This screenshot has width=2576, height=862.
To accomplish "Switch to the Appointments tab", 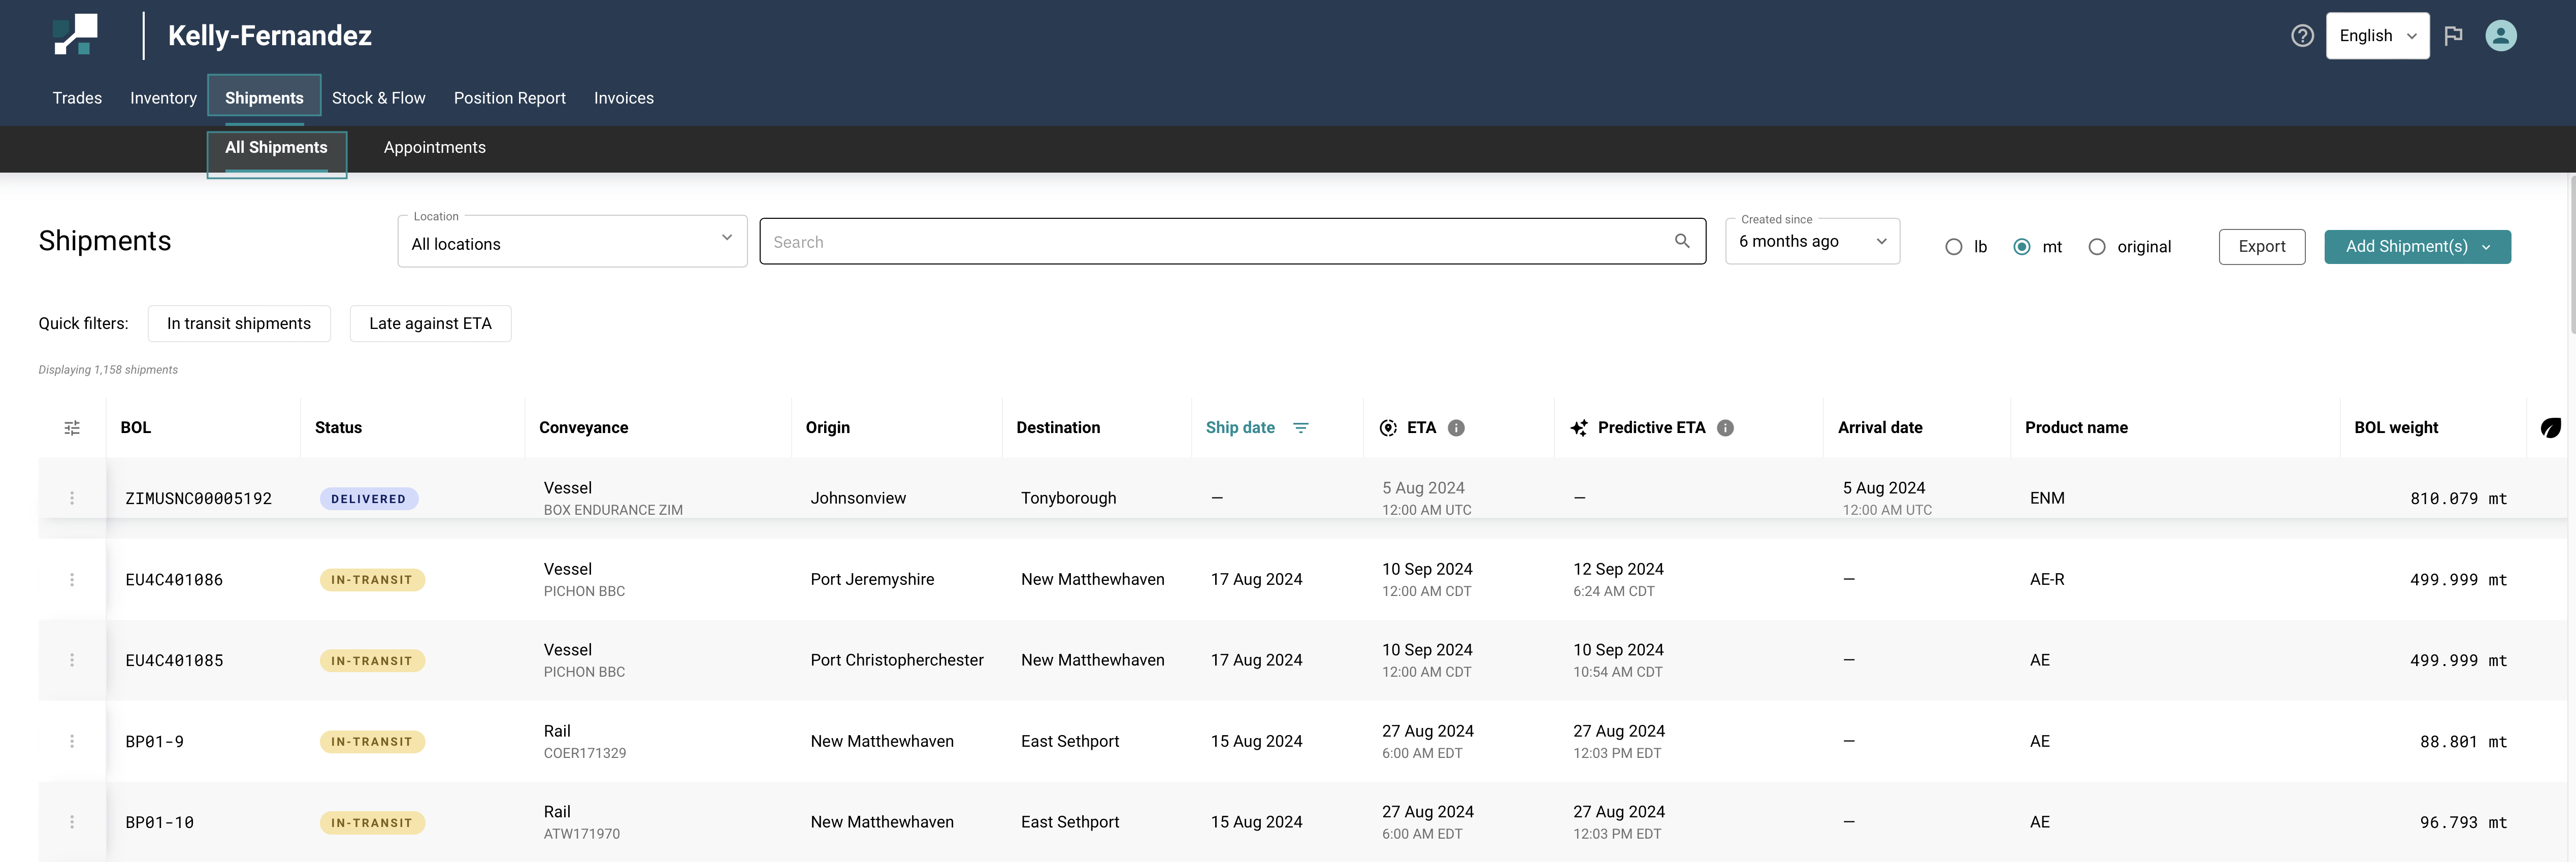I will coord(434,148).
